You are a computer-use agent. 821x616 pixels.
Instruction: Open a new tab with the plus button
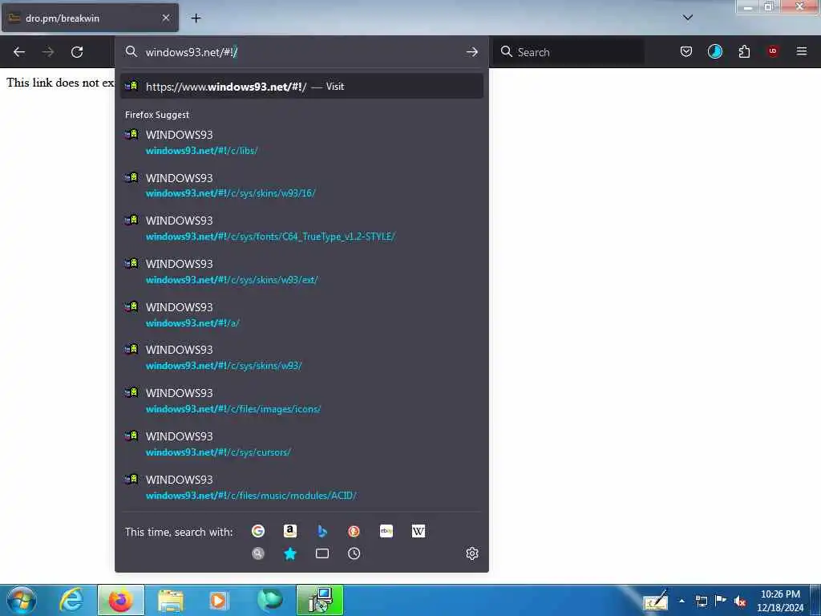[196, 18]
